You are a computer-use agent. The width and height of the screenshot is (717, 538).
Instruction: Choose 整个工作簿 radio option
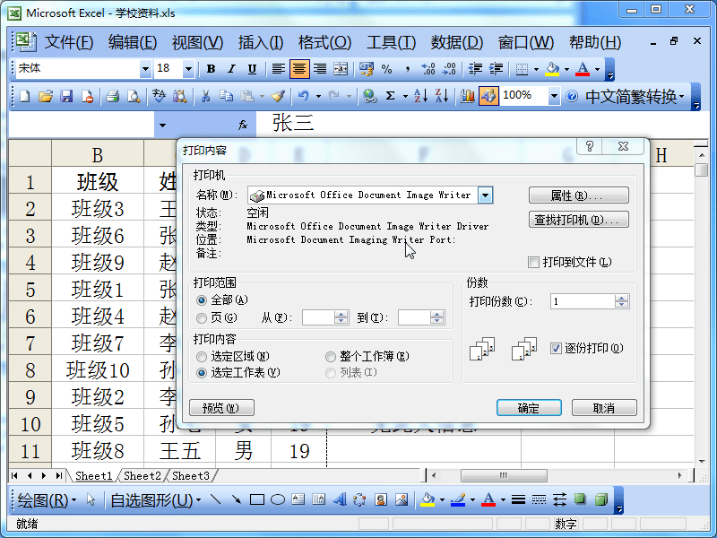[x=330, y=356]
